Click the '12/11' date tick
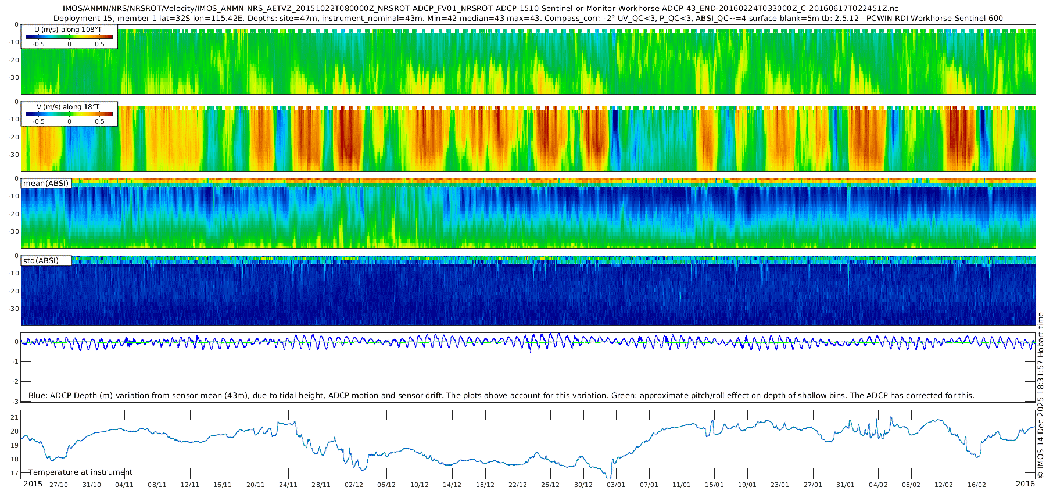This screenshot has height=494, width=1046. click(x=190, y=485)
